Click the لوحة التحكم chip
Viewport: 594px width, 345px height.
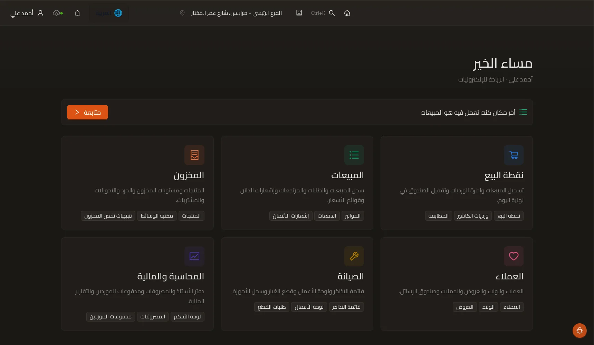[187, 317]
